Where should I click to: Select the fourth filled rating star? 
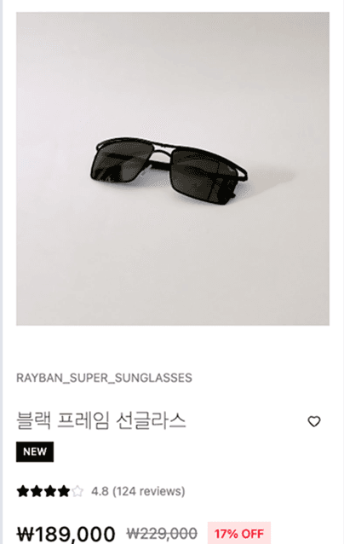pos(63,491)
